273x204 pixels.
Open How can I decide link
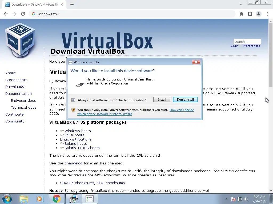coord(136,112)
